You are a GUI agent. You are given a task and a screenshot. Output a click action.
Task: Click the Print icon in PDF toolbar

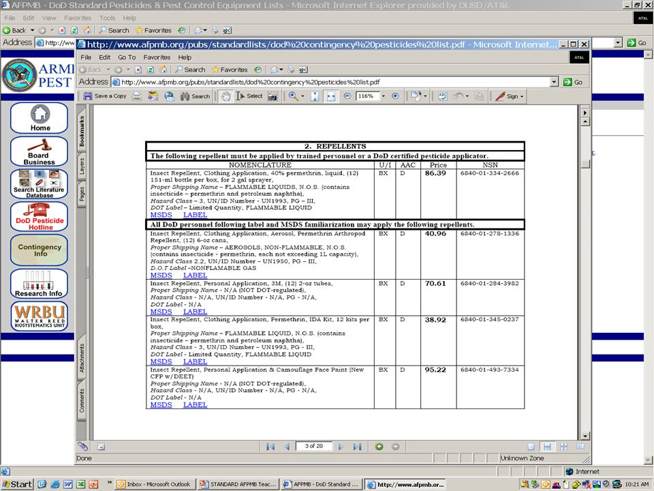point(137,96)
